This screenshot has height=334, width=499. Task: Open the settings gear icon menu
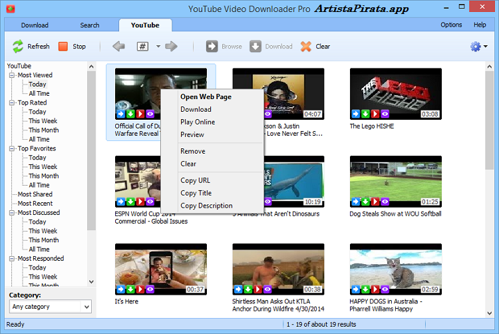tap(475, 47)
